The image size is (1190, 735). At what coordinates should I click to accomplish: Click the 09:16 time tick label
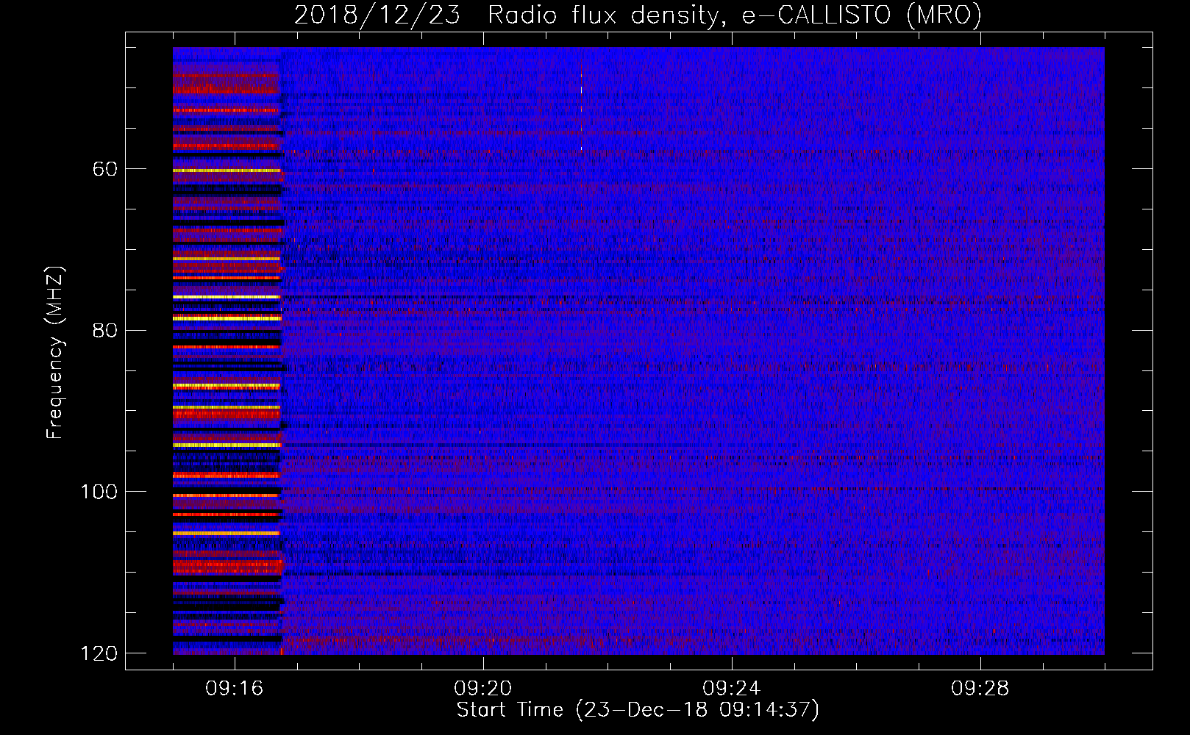235,689
